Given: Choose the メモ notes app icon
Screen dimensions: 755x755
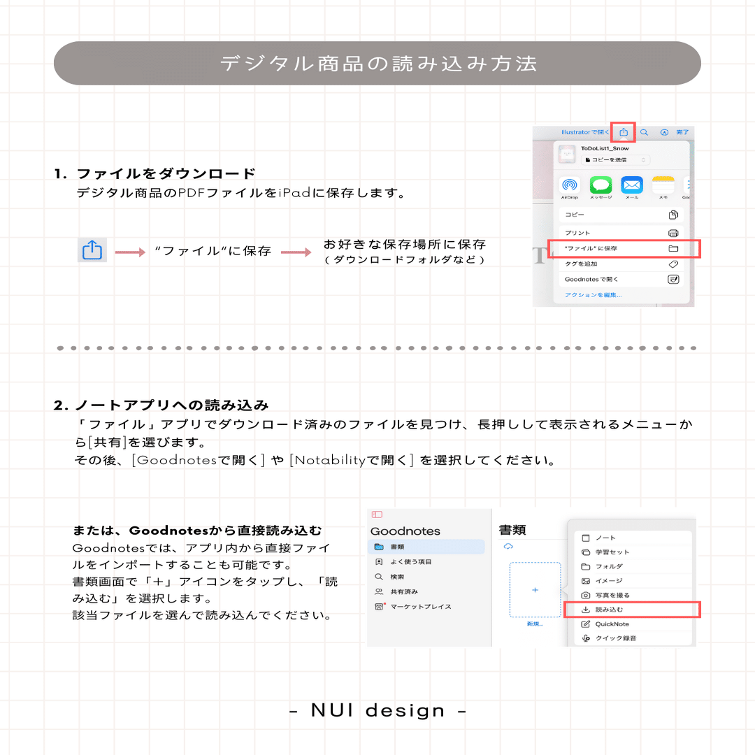Looking at the screenshot, I should click(663, 185).
